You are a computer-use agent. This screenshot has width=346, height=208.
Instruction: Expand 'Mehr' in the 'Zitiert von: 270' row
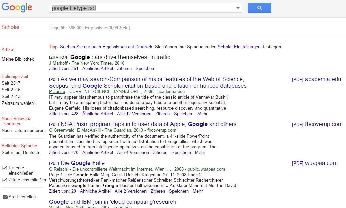[200, 152]
